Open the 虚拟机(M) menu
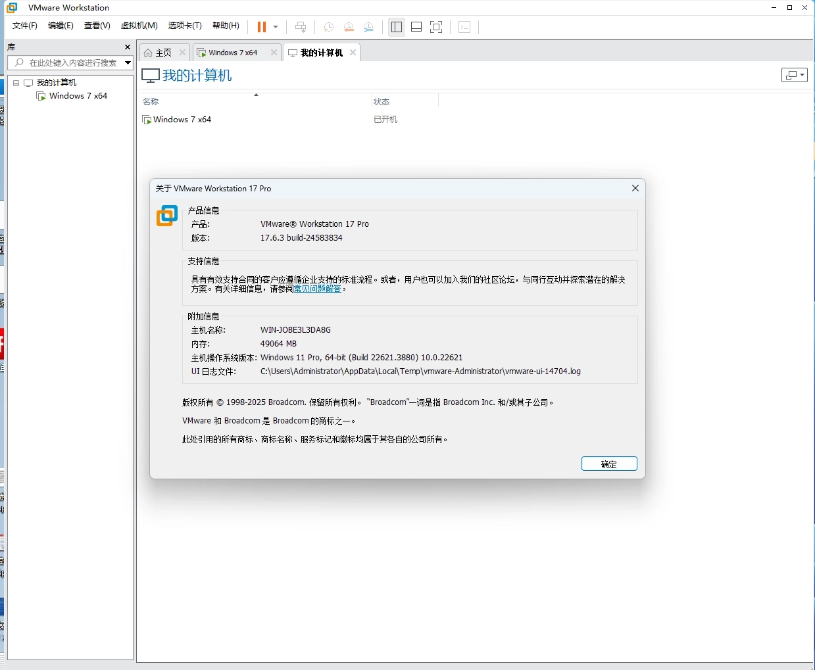Screen dimensions: 815x670 tap(139, 26)
